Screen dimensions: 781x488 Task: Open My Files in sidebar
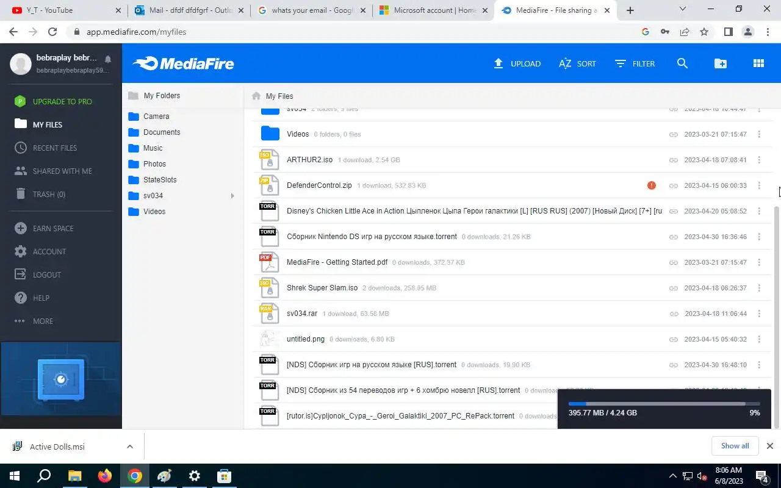coord(39,124)
